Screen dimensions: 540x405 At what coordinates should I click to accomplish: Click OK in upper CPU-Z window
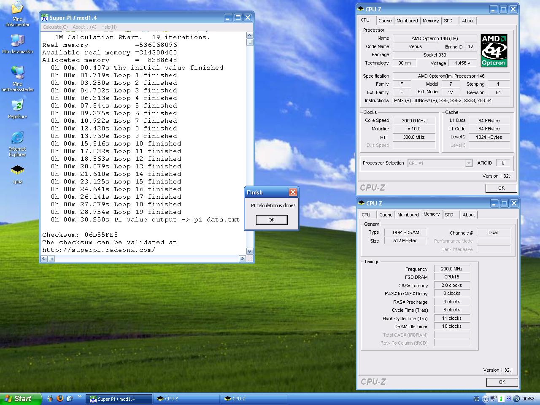tap(501, 188)
